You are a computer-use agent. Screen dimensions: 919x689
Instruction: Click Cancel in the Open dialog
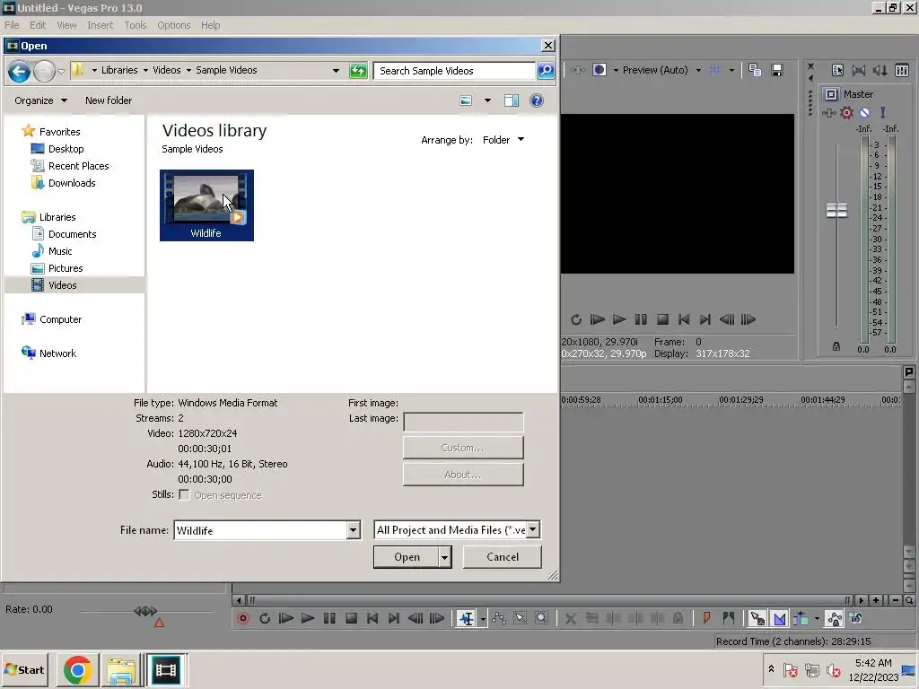coord(503,556)
